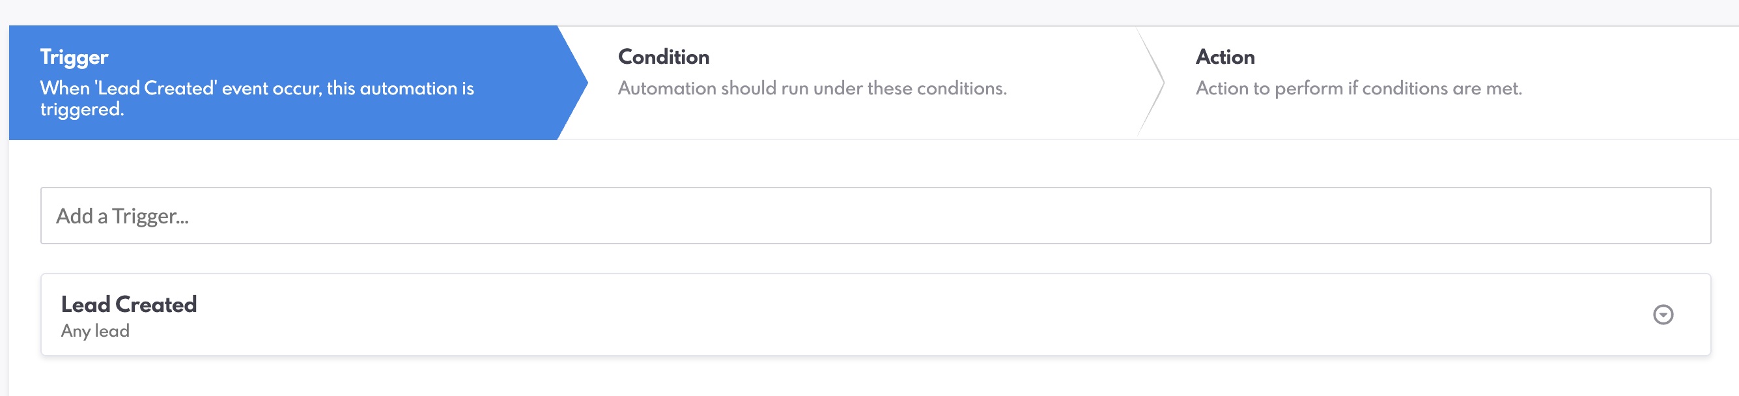The height and width of the screenshot is (396, 1739).
Task: Click the blue arrow tip of Trigger step
Action: 576,83
